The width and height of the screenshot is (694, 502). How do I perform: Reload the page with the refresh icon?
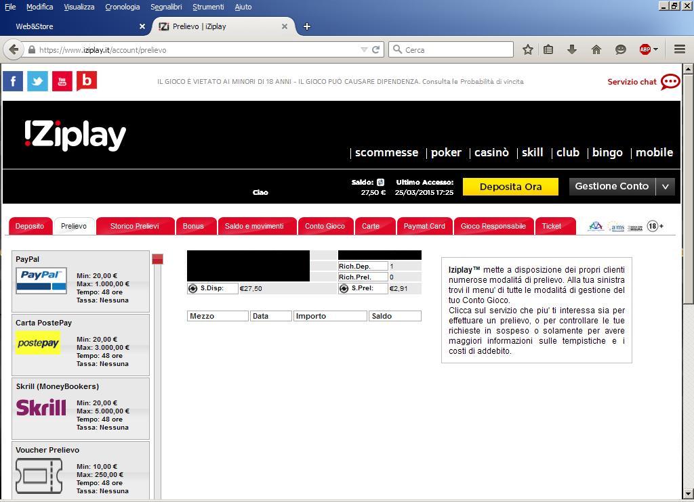click(375, 49)
